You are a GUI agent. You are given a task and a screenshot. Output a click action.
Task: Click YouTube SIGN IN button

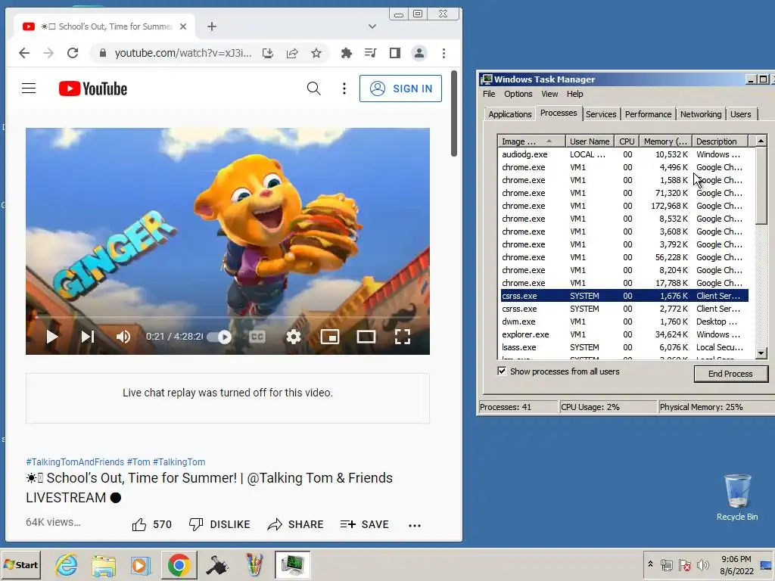coord(401,89)
